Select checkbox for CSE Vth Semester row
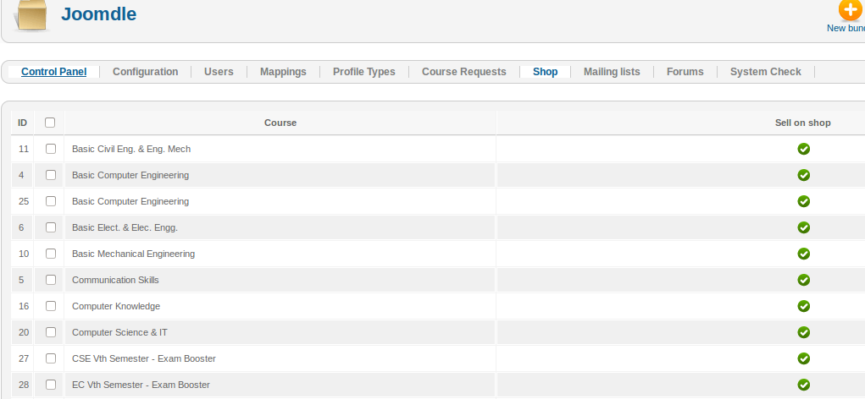 (x=51, y=358)
